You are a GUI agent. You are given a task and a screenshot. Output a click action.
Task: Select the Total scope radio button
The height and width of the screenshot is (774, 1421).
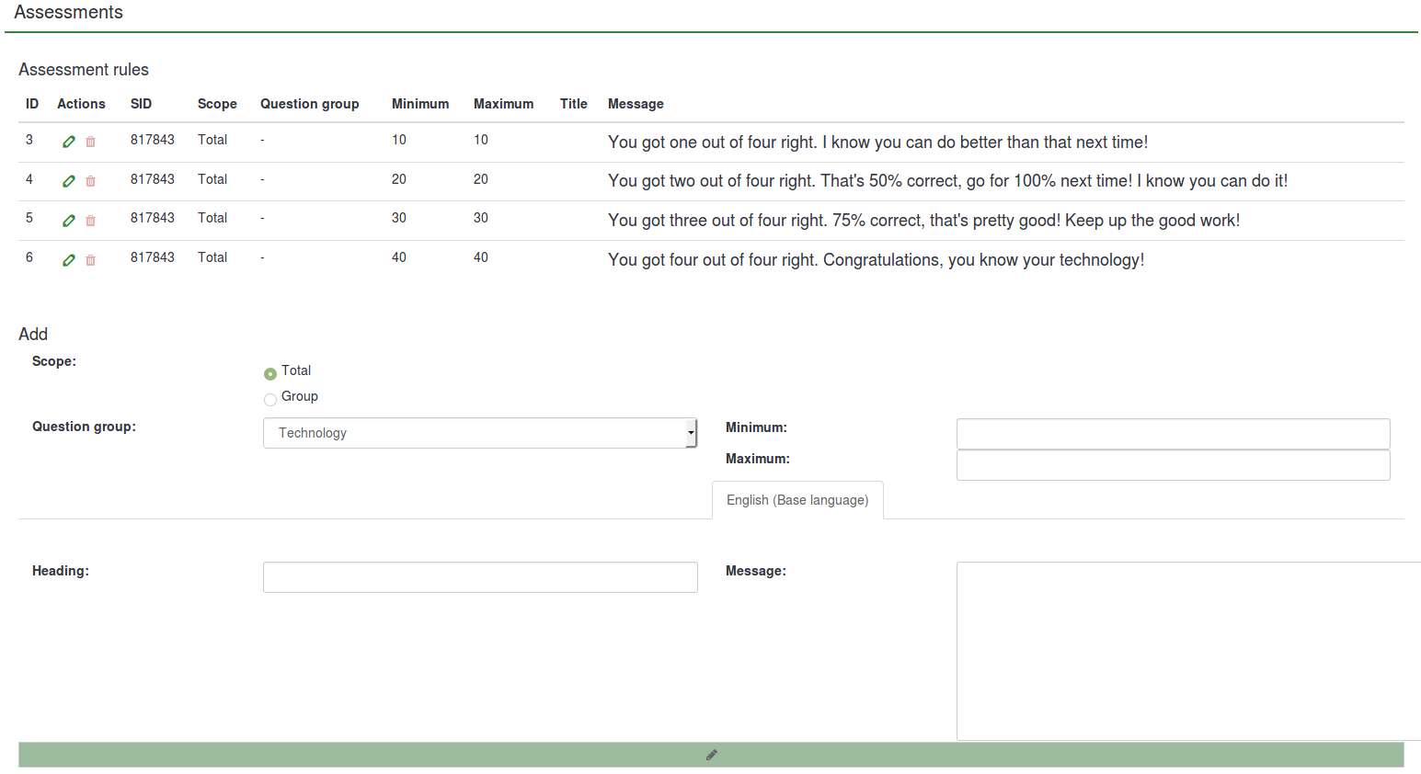click(x=270, y=374)
